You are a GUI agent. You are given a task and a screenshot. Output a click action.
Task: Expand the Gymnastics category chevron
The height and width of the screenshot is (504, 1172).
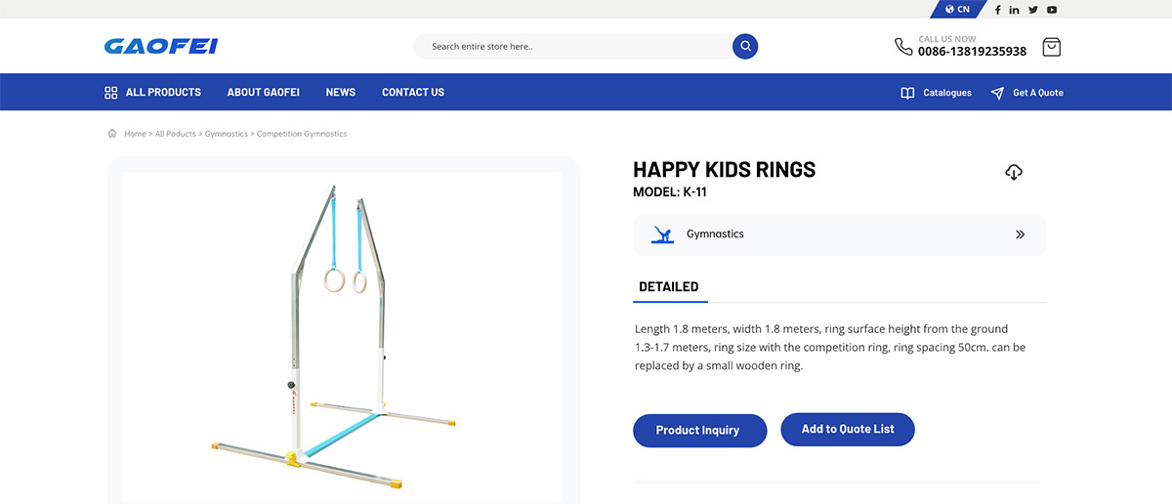pyautogui.click(x=1020, y=234)
